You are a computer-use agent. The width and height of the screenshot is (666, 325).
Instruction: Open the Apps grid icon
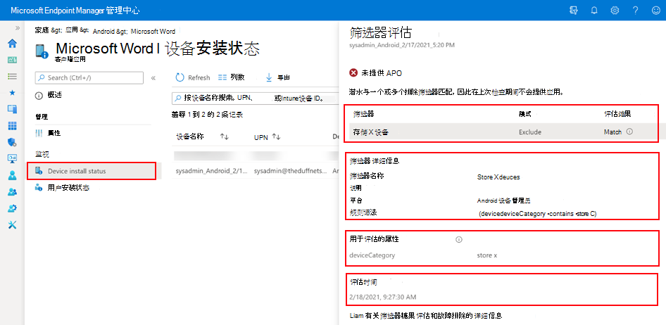pyautogui.click(x=12, y=126)
